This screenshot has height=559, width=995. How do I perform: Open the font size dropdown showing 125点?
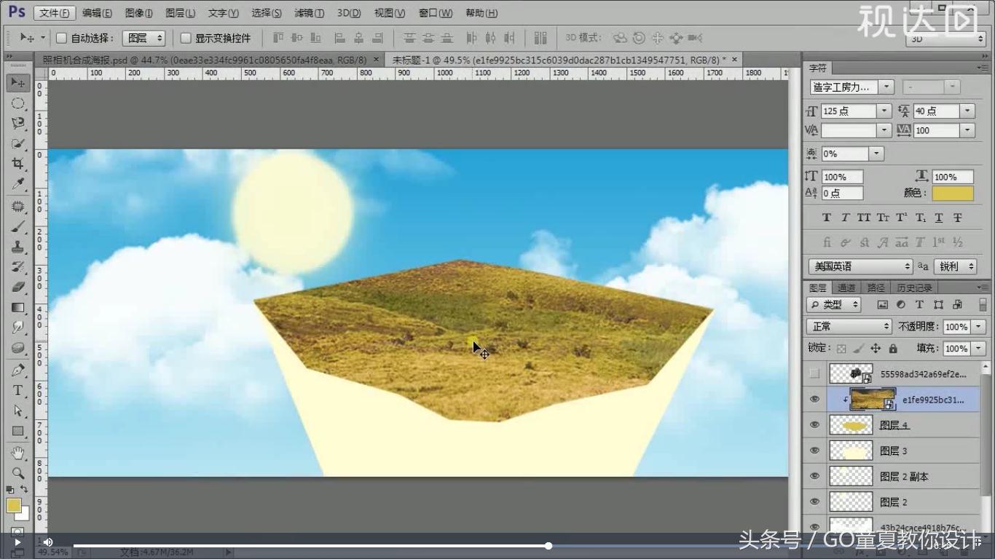pyautogui.click(x=883, y=110)
